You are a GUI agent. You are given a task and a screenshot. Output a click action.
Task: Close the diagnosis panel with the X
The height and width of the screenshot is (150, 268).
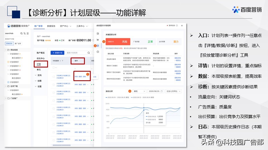point(182,26)
